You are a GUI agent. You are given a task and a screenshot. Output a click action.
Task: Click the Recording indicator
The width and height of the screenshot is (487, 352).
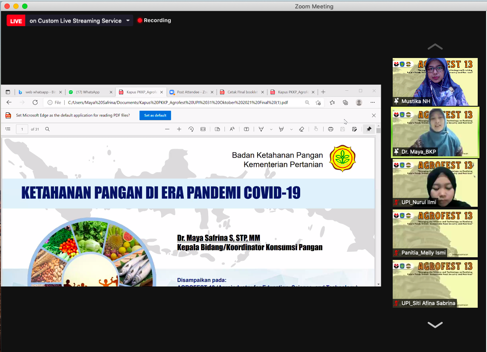[x=155, y=20]
